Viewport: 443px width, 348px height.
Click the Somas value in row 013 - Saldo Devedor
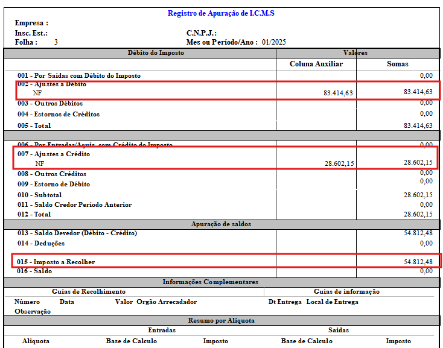(418, 233)
